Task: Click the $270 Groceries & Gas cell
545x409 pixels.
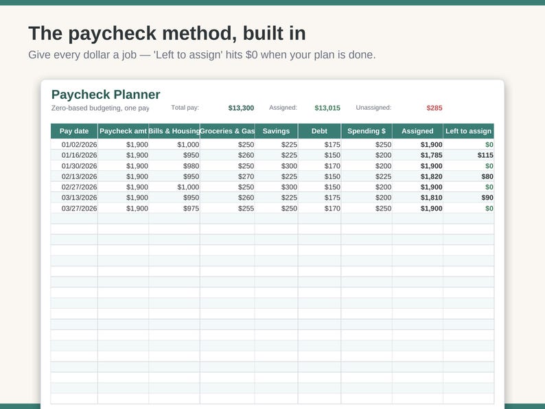Action: click(227, 176)
